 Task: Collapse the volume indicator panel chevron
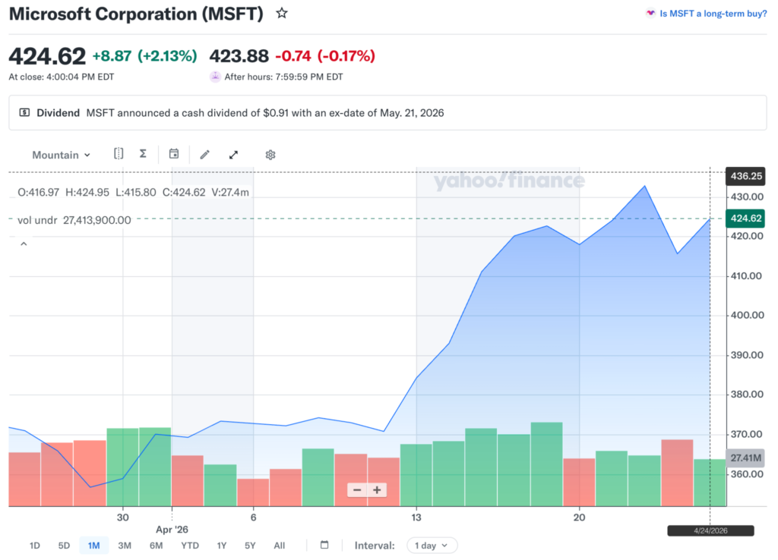click(24, 244)
